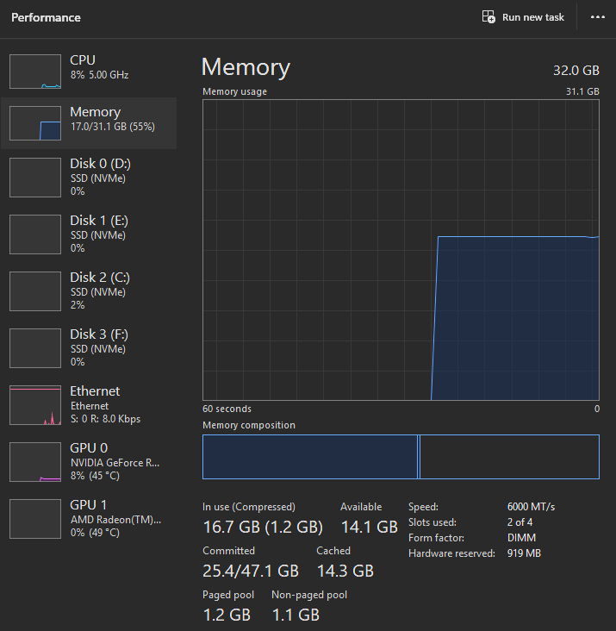Viewport: 616px width, 631px height.
Task: Switch to the Ethernet performance entry
Action: click(89, 404)
